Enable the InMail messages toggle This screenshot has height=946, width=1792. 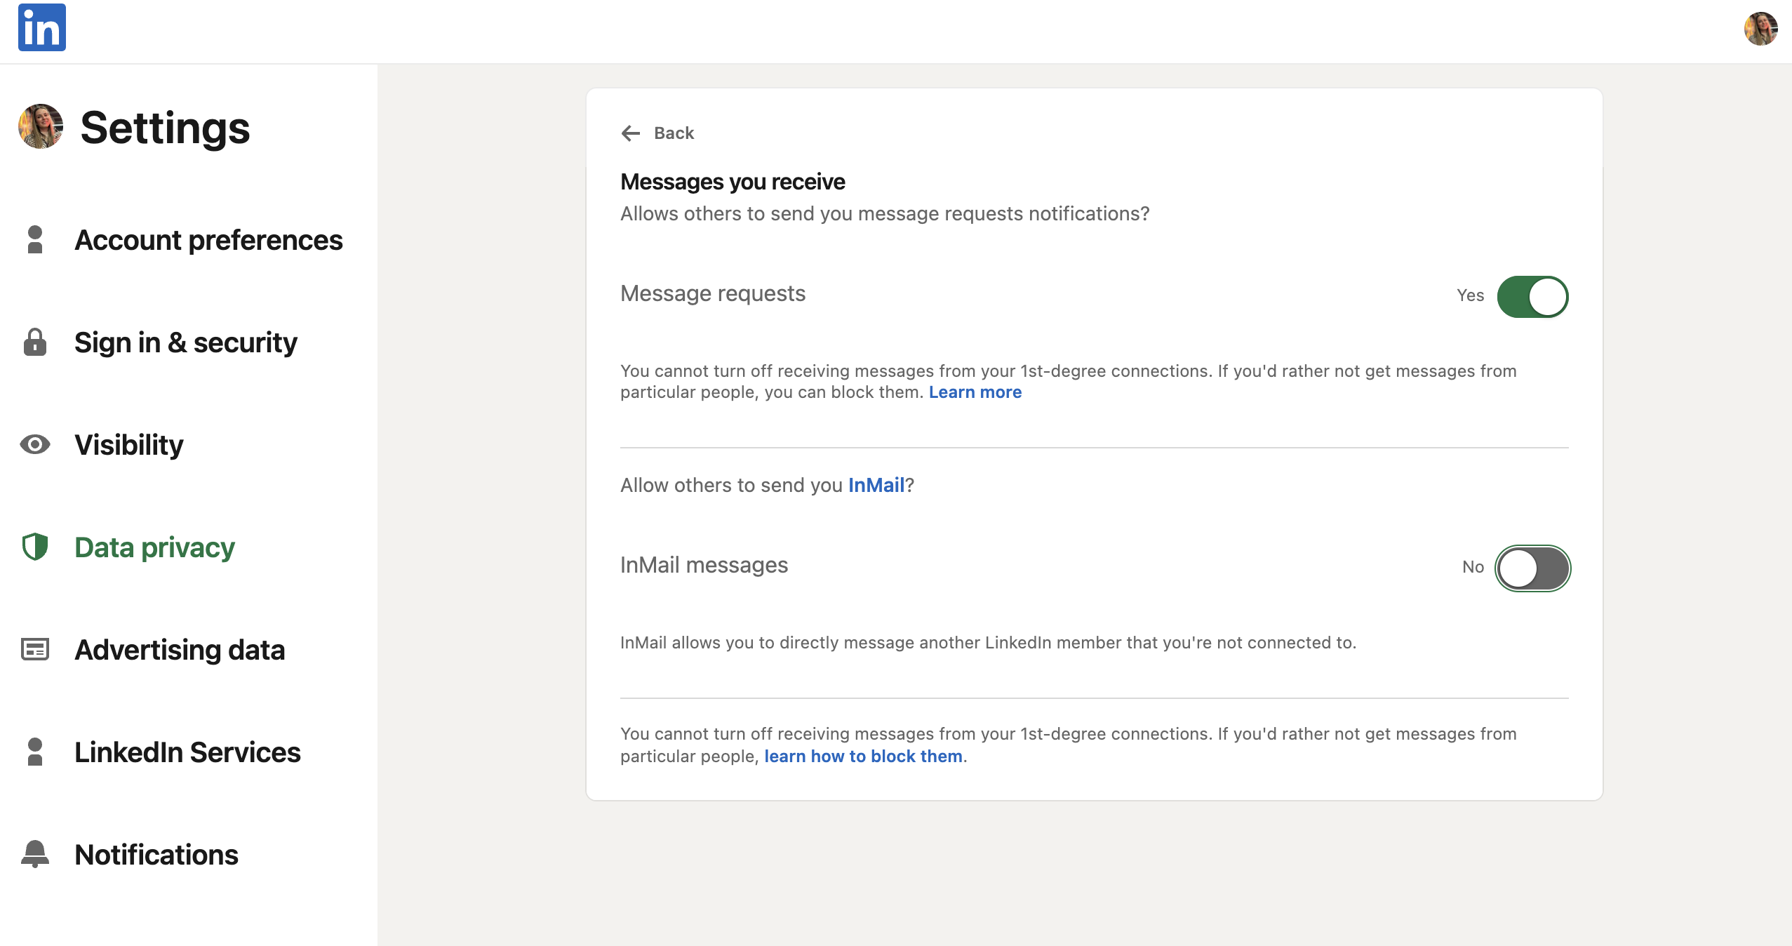[1533, 568]
